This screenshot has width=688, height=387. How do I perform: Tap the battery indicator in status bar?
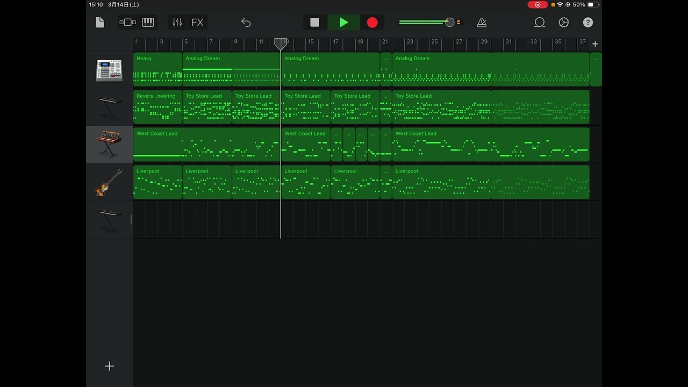tap(593, 4)
